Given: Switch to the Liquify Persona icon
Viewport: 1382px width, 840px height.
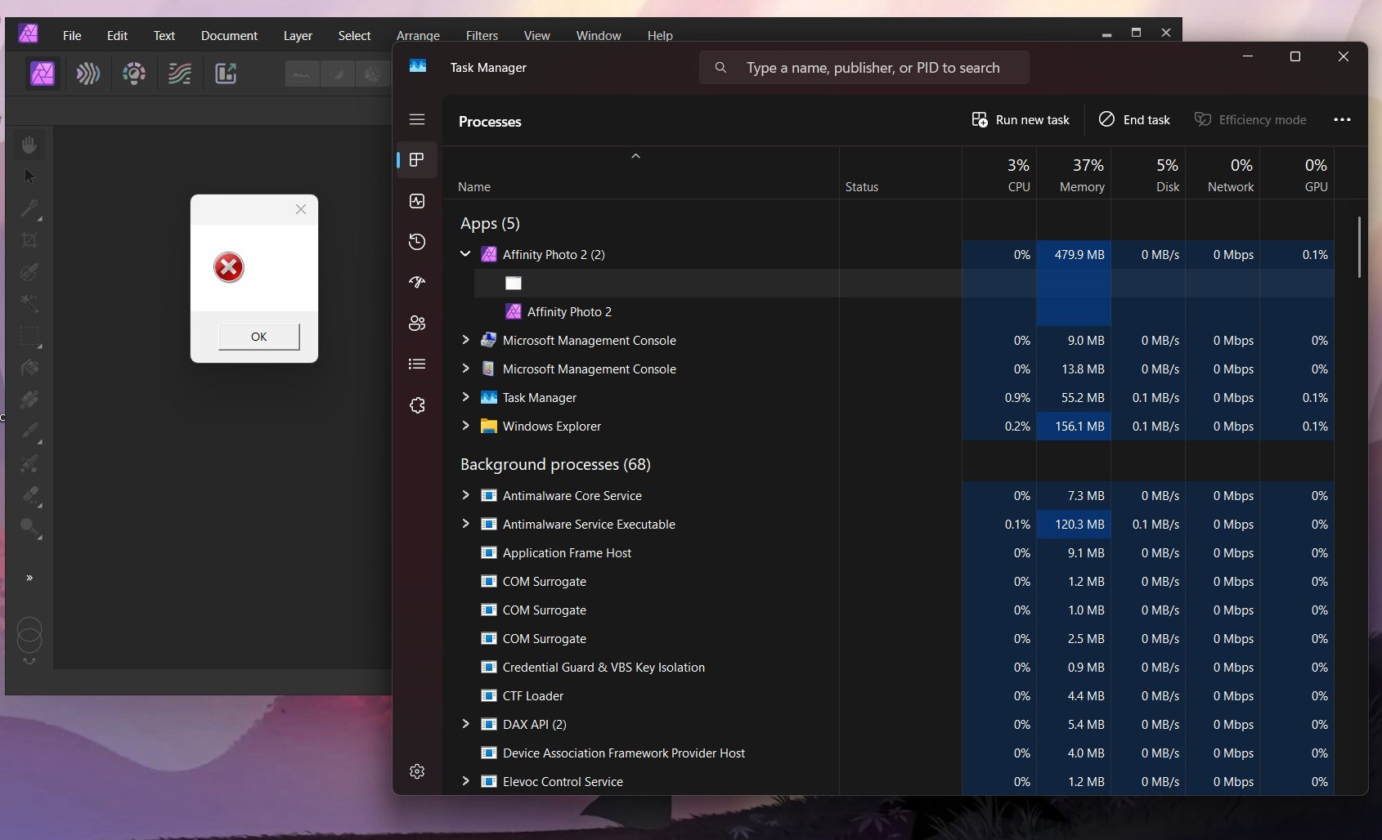Looking at the screenshot, I should [x=88, y=74].
